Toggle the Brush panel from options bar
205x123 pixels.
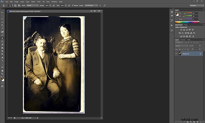point(15,5)
